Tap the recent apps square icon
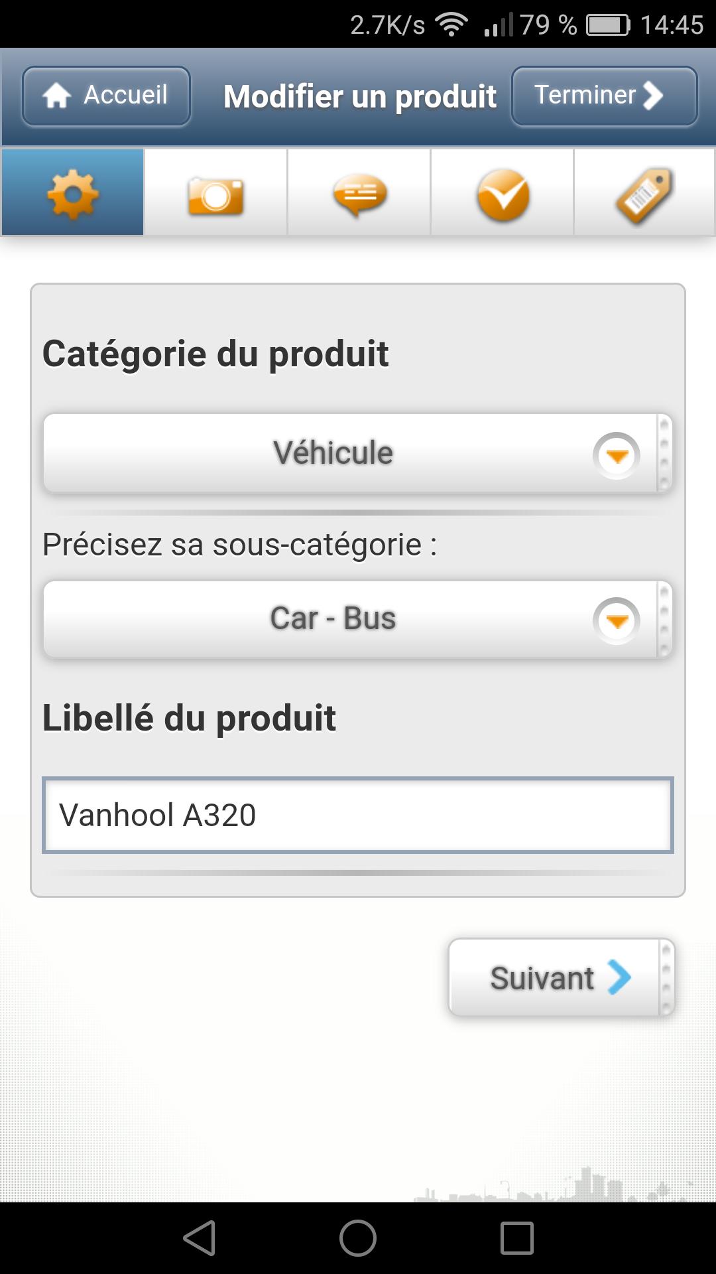The height and width of the screenshot is (1274, 716). [517, 1238]
